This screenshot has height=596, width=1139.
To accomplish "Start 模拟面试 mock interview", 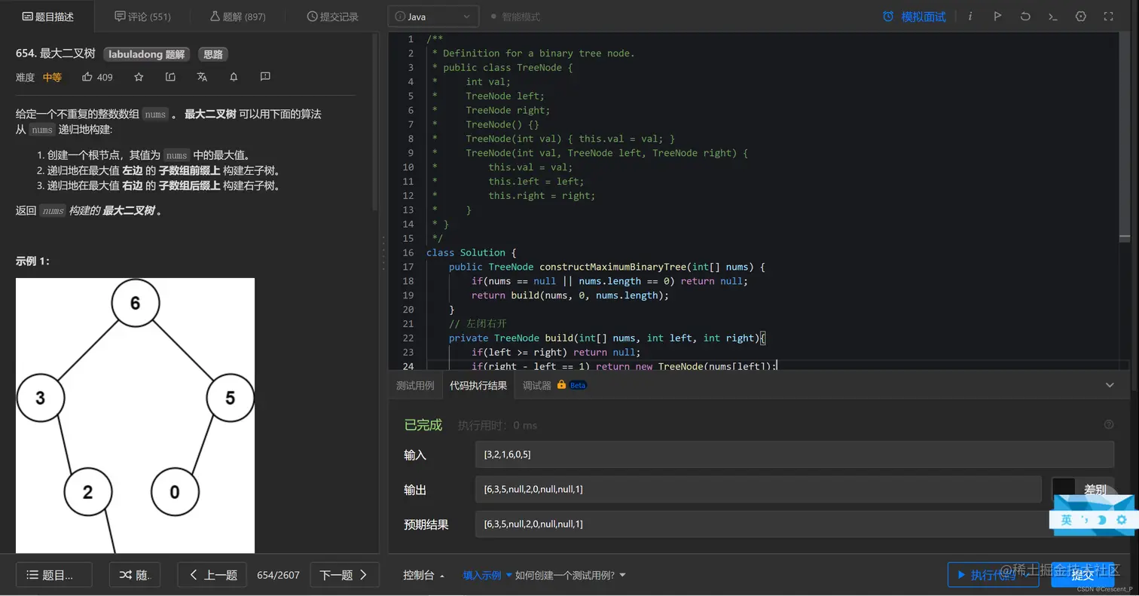I will [914, 16].
